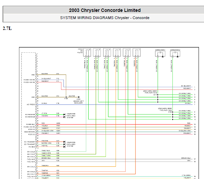Image resolution: width=204 pixels, height=179 pixels.
Task: Click the arrowhead ending the PNK/TAN D21 wire
Action: click(64, 142)
